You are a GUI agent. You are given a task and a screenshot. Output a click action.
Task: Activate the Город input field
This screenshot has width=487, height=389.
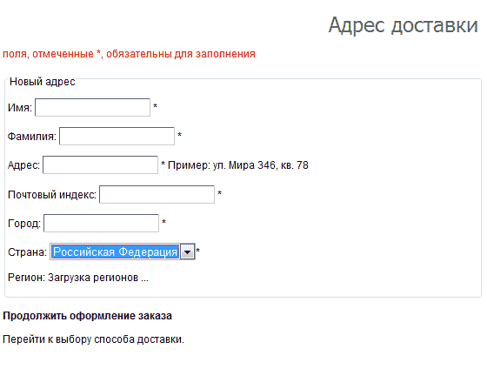coord(101,223)
